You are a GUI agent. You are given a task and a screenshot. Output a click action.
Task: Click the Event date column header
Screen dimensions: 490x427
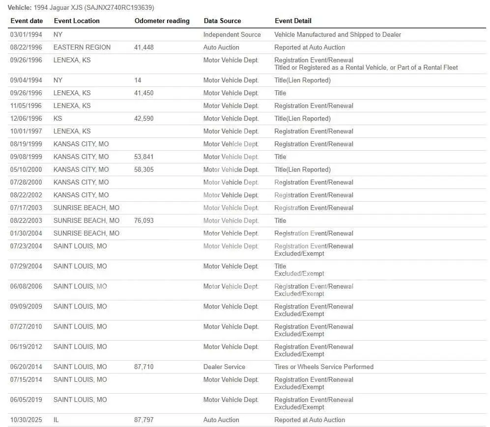(x=27, y=21)
